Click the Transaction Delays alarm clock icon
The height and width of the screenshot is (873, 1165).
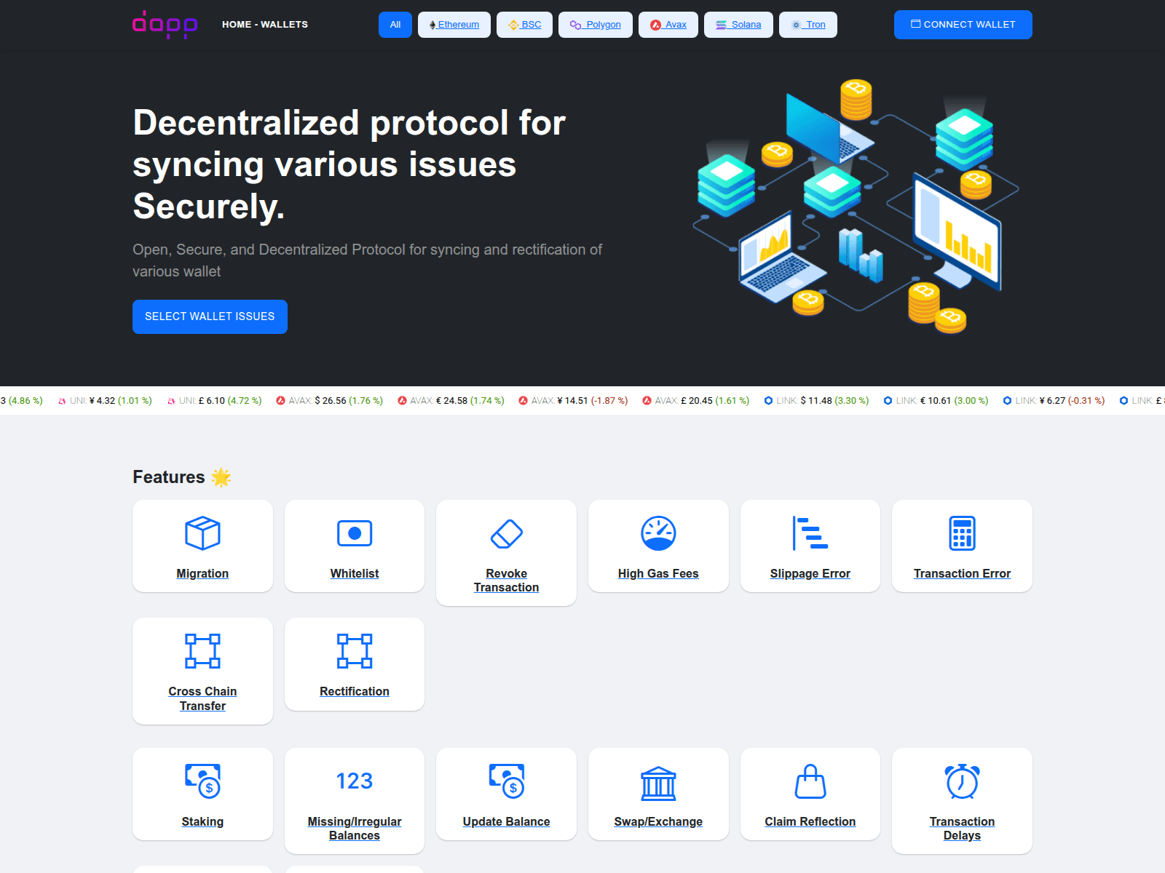click(x=963, y=781)
